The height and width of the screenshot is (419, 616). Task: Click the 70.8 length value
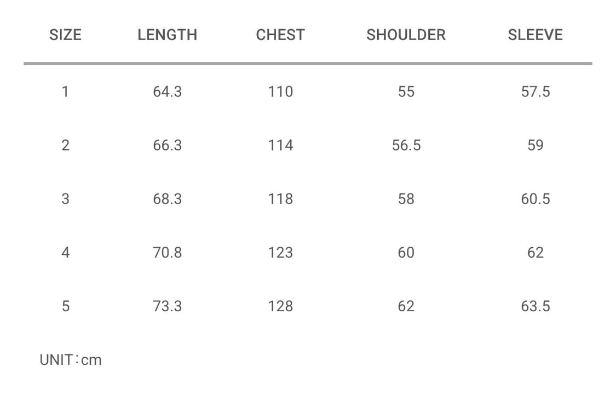point(167,252)
